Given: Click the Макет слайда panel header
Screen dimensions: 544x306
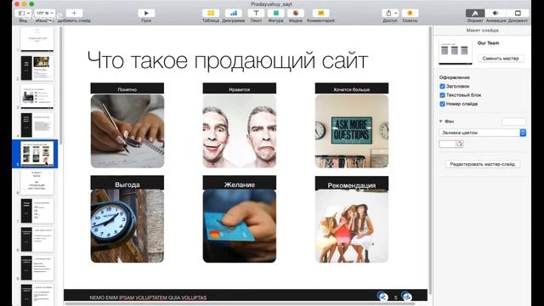Looking at the screenshot, I should point(482,31).
